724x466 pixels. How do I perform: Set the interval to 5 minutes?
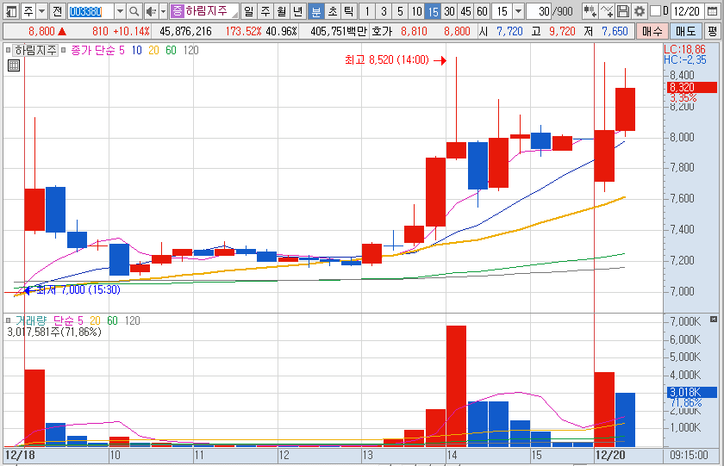400,11
